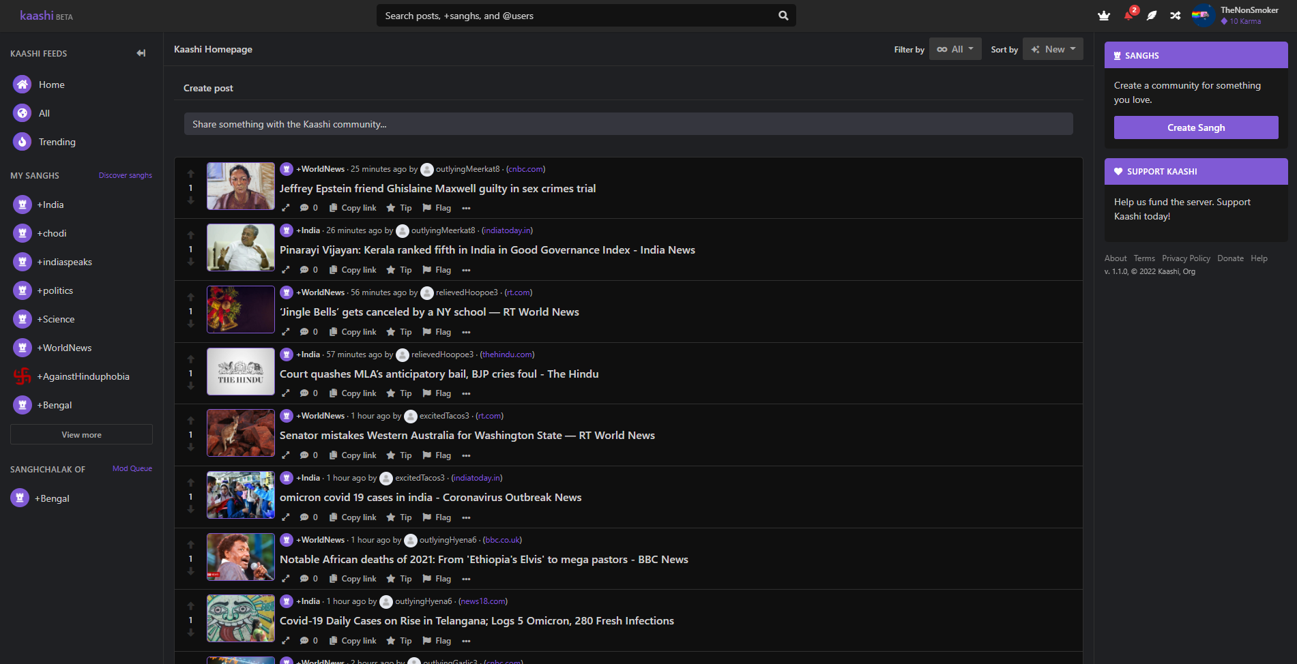1297x664 pixels.
Task: Open comments on Pinarayi Vijayan post
Action: [308, 270]
